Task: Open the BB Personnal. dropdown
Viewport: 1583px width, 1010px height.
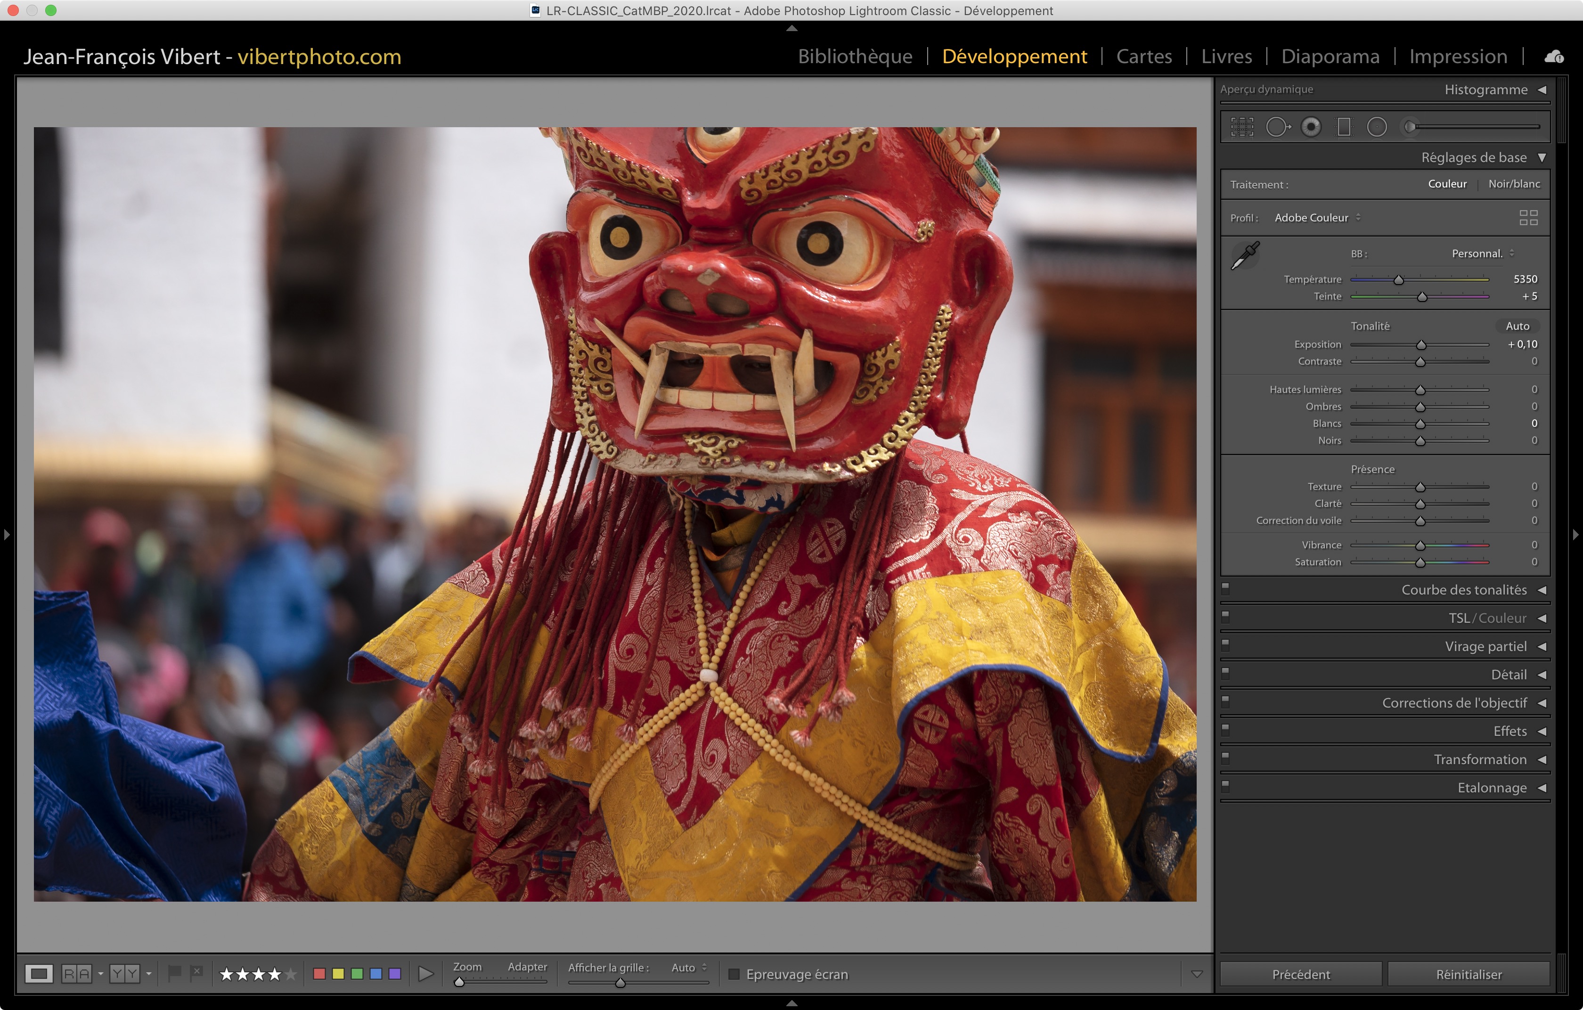Action: [x=1483, y=253]
